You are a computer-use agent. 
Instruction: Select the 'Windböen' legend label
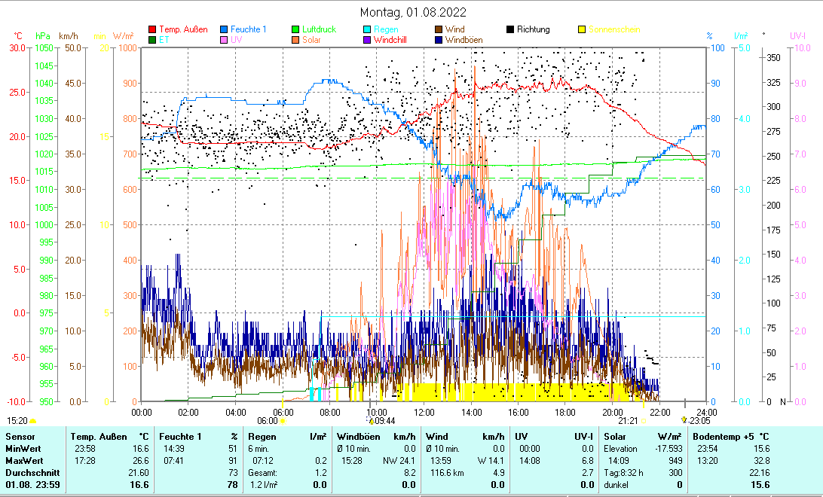coord(464,40)
